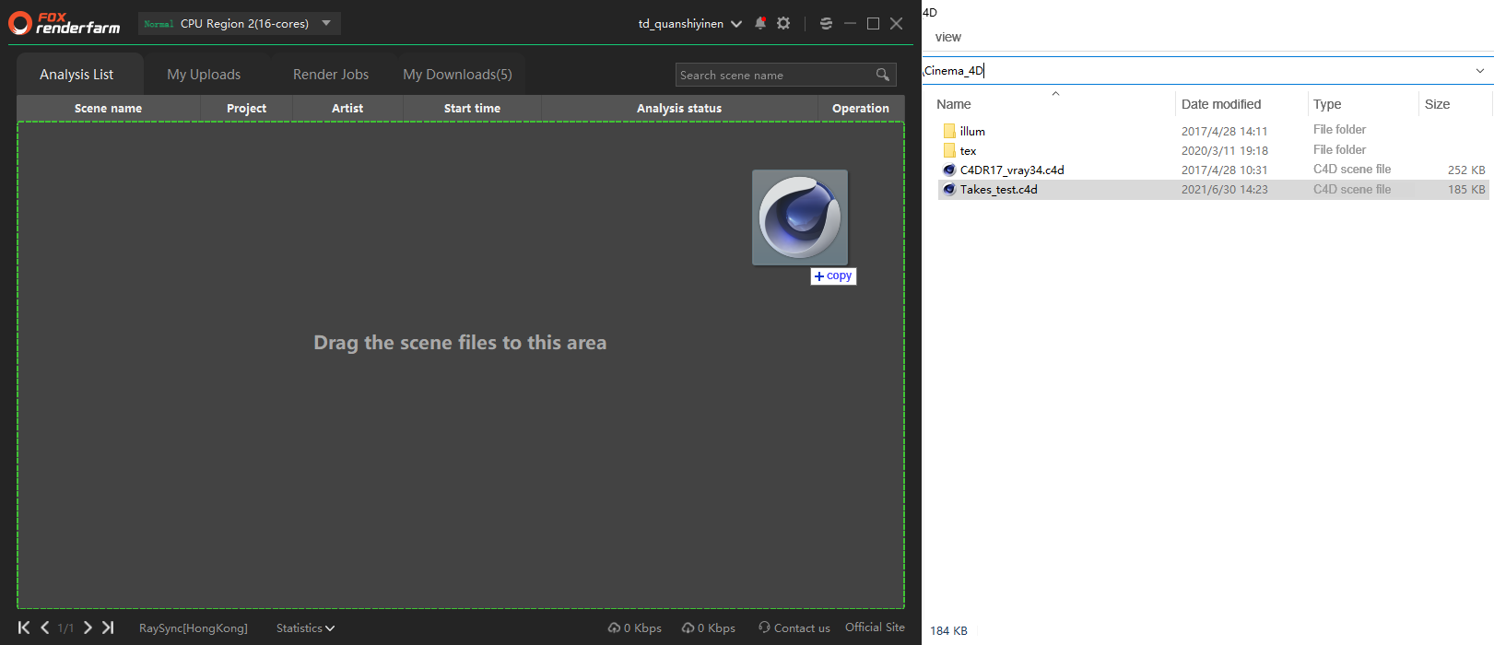Image resolution: width=1494 pixels, height=645 pixels.
Task: Click the Start time column header
Action: coord(472,108)
